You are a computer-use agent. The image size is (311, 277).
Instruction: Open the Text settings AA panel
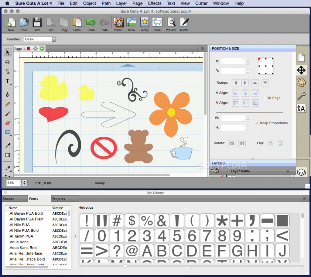pos(301,108)
